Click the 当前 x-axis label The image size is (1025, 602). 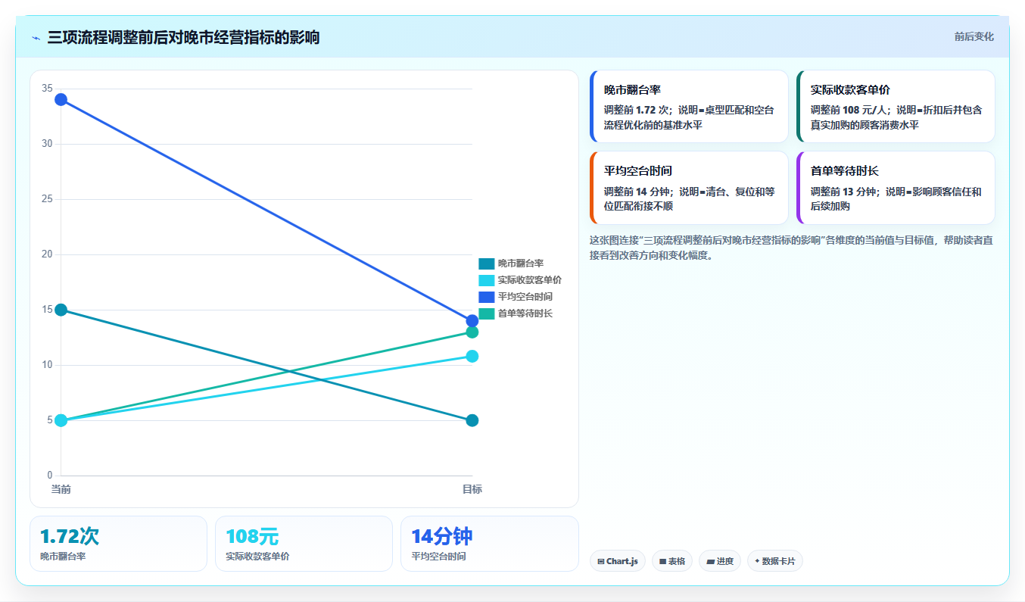point(61,489)
